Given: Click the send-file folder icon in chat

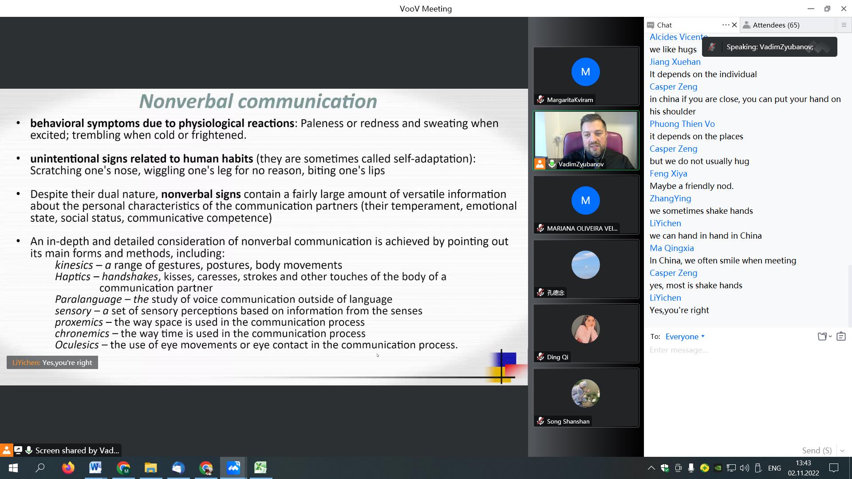Looking at the screenshot, I should point(822,337).
